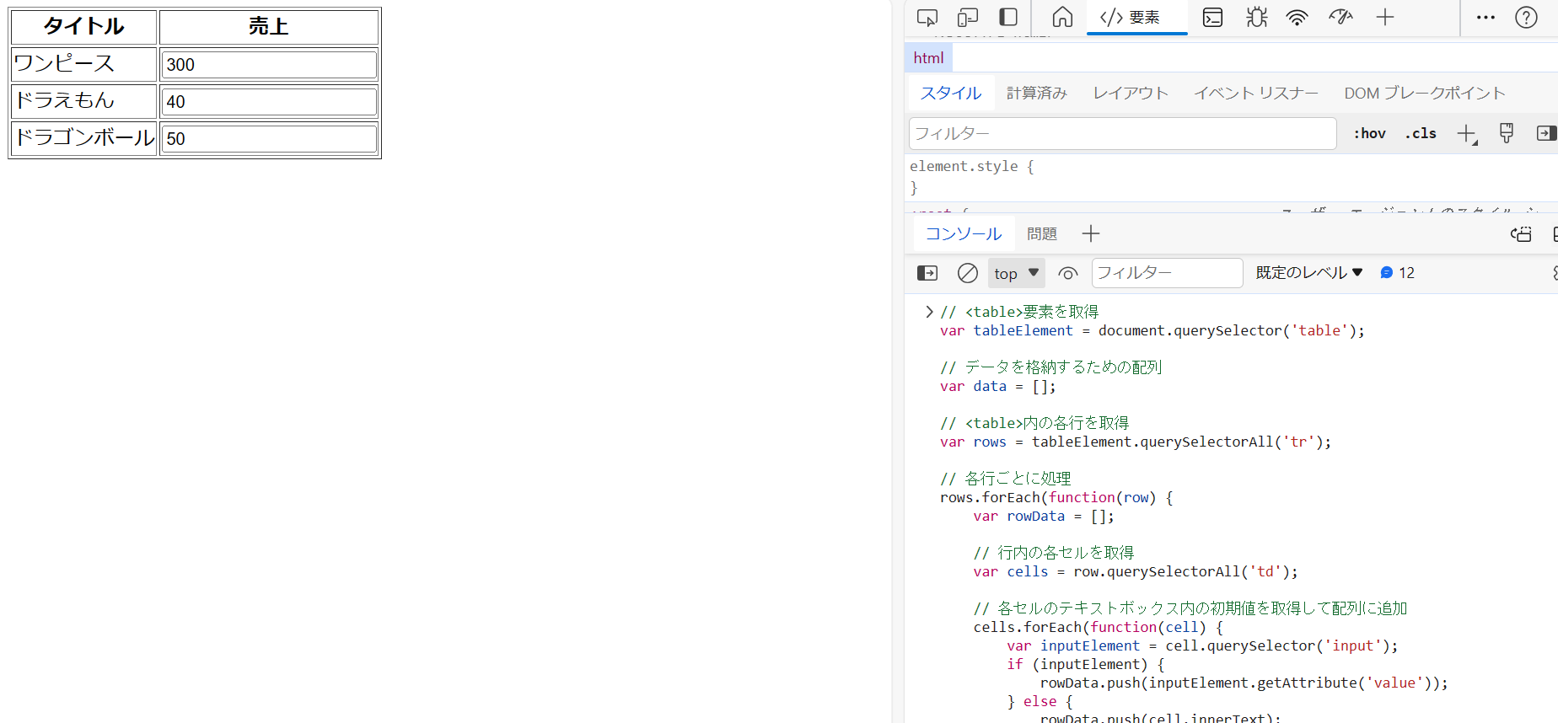This screenshot has width=1558, height=723.
Task: Toggle the DevTools sidebar dock icon
Action: 1008,17
